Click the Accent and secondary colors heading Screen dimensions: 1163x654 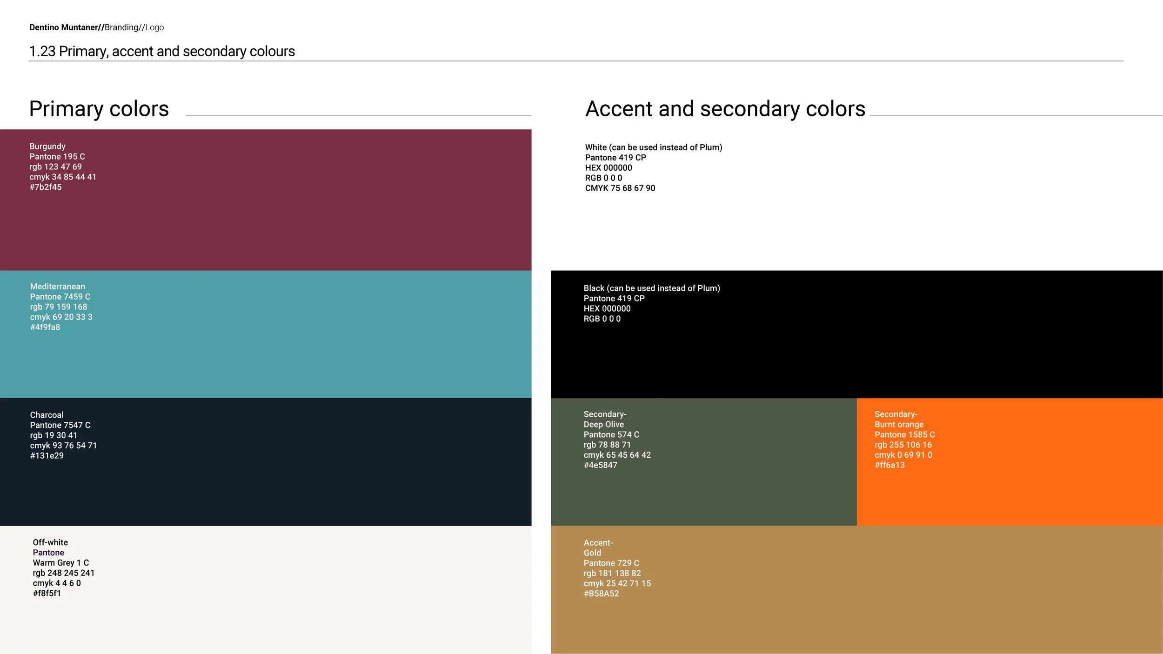coord(725,109)
